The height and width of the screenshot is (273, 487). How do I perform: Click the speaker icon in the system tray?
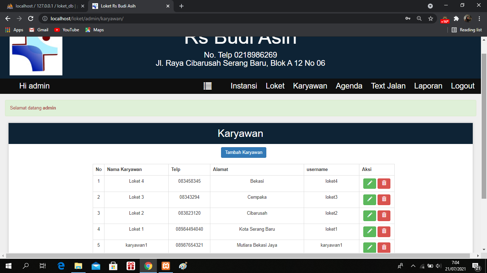[x=438, y=266]
